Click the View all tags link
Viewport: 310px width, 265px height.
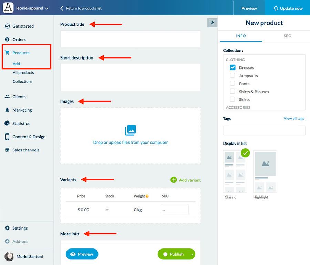pyautogui.click(x=293, y=119)
